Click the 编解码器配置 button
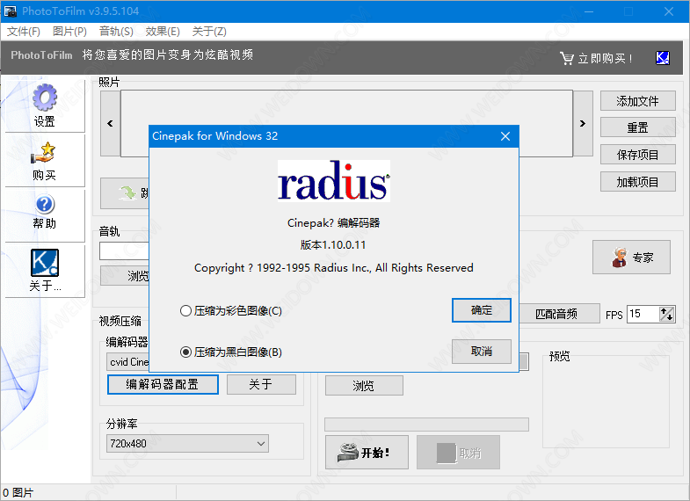 pos(163,384)
